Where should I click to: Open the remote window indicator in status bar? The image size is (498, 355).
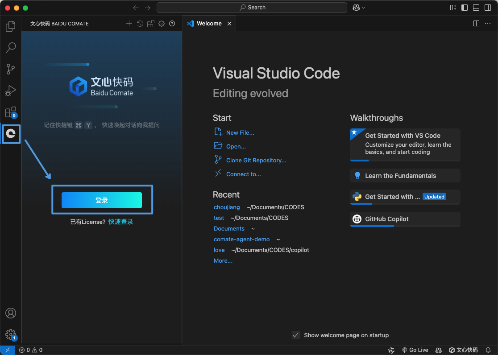(7, 350)
